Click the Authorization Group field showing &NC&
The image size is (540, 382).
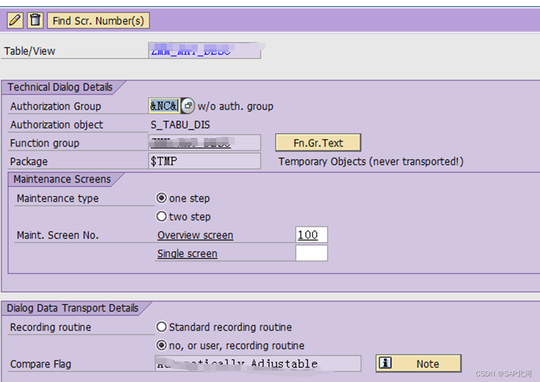(163, 106)
